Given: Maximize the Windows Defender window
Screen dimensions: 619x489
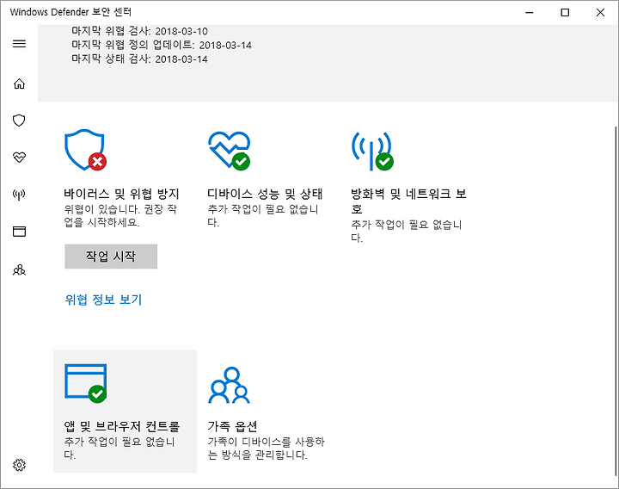Looking at the screenshot, I should pyautogui.click(x=565, y=12).
